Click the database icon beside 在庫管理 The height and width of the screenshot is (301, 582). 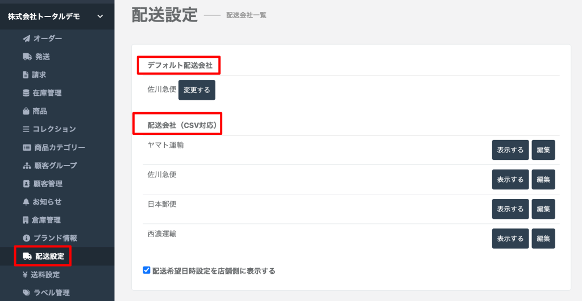coord(26,93)
